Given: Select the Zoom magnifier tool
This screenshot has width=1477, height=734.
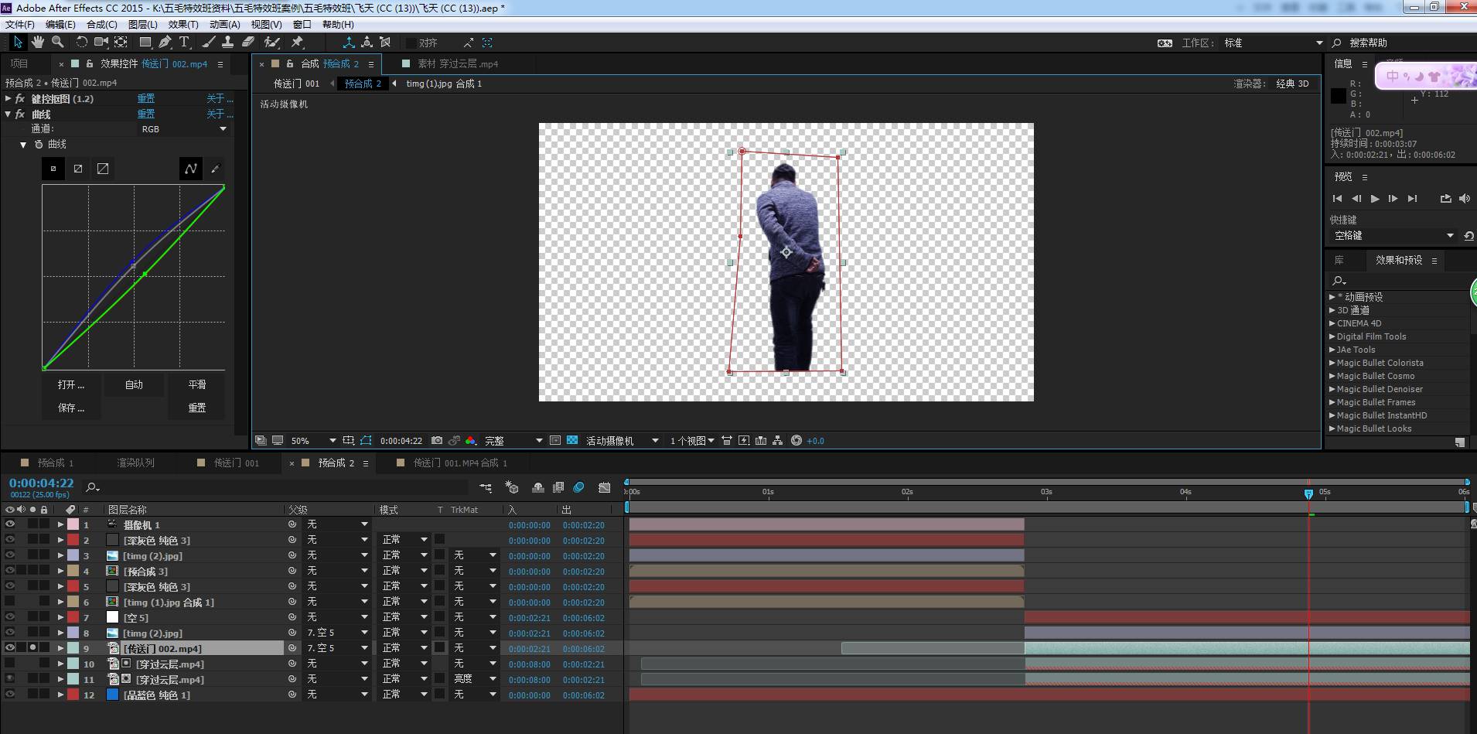Looking at the screenshot, I should pyautogui.click(x=57, y=43).
